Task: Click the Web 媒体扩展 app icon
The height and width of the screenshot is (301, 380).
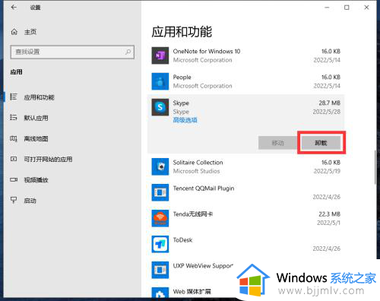Action: pyautogui.click(x=160, y=293)
